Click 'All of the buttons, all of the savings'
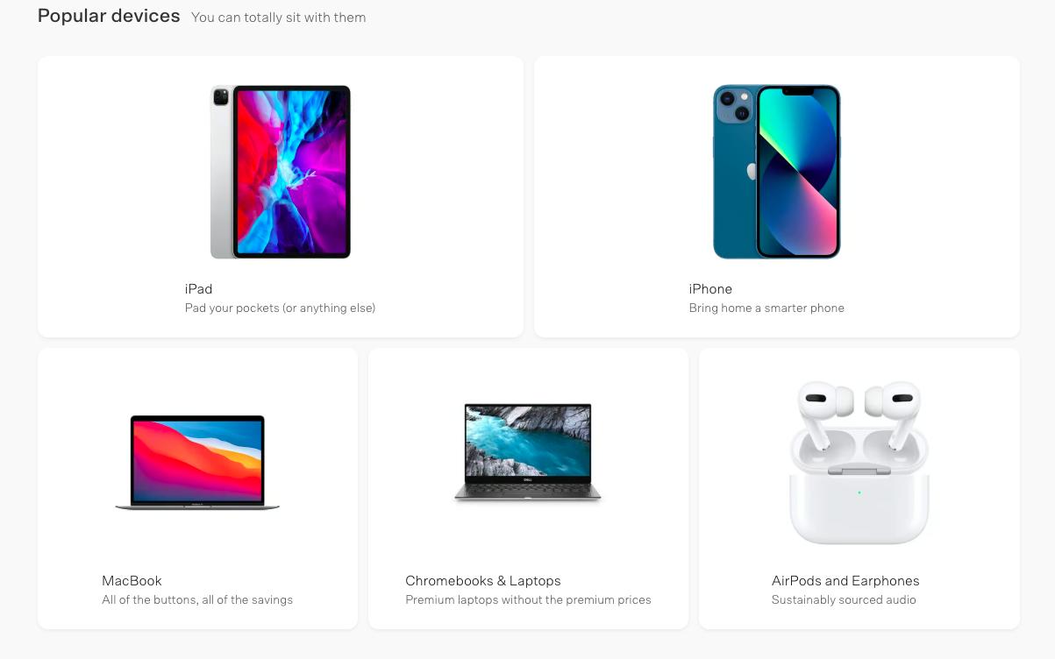 click(x=197, y=599)
